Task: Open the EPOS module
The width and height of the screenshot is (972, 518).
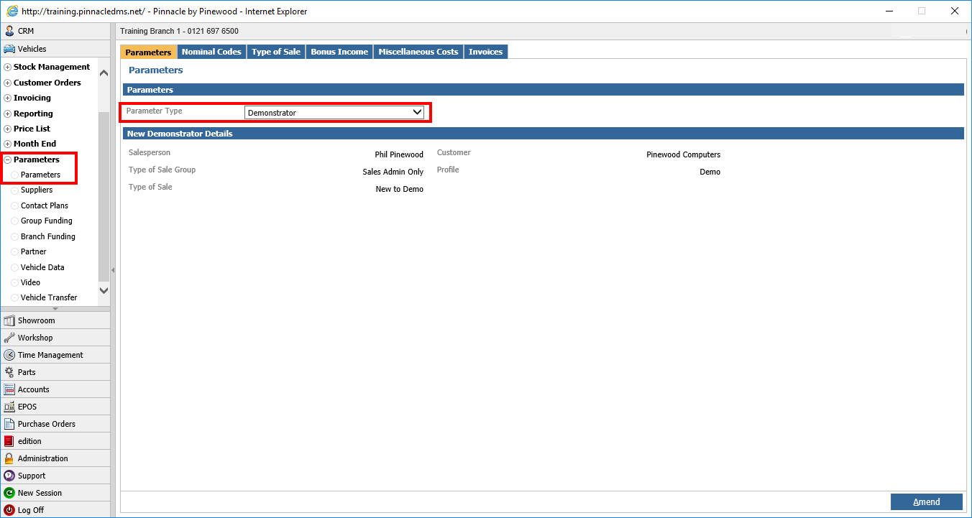Action: (25, 406)
